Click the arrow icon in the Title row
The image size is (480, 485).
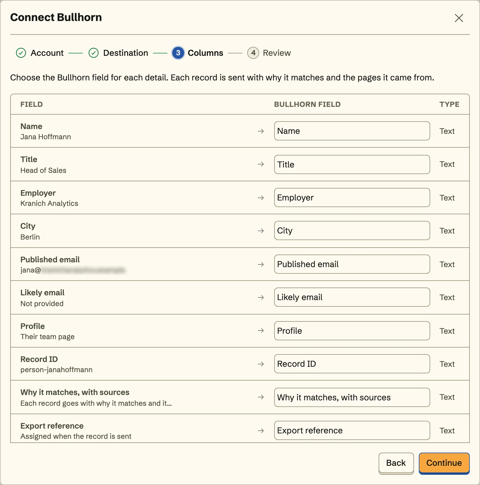261,164
